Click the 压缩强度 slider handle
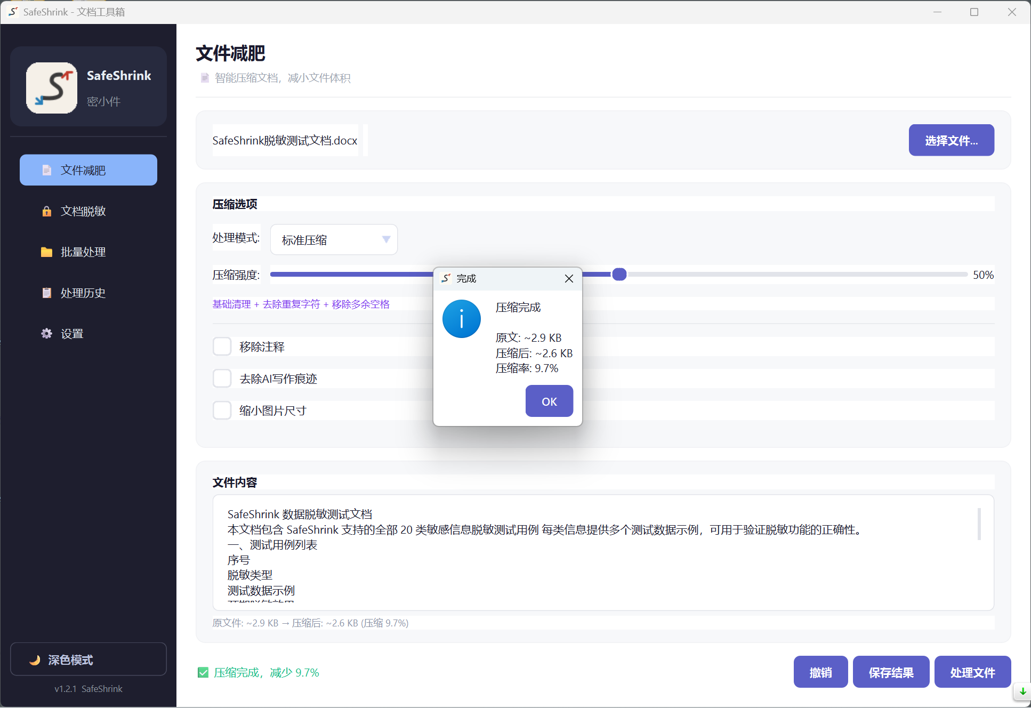The width and height of the screenshot is (1031, 708). 619,275
